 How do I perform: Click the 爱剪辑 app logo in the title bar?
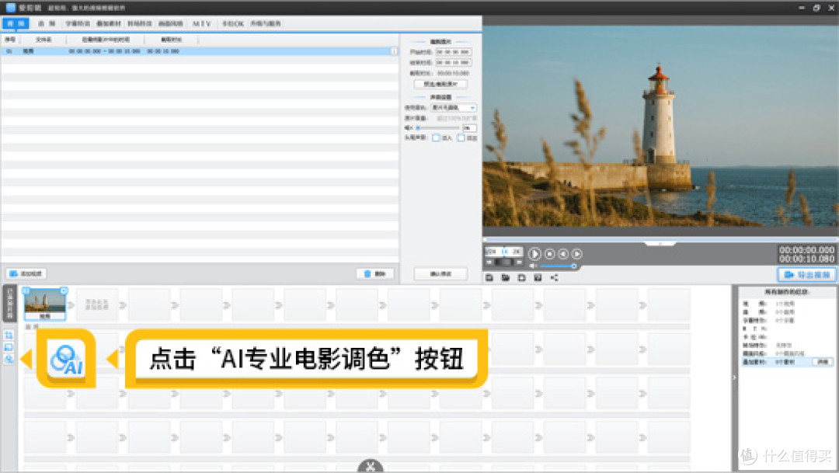point(10,7)
